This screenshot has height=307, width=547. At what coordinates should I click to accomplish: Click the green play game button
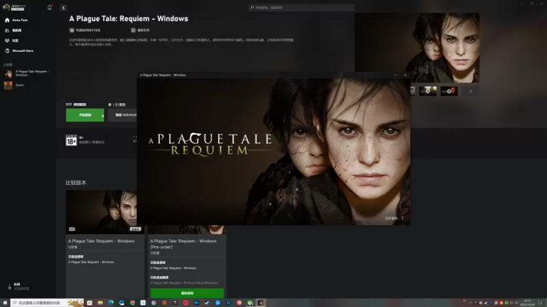click(x=85, y=115)
